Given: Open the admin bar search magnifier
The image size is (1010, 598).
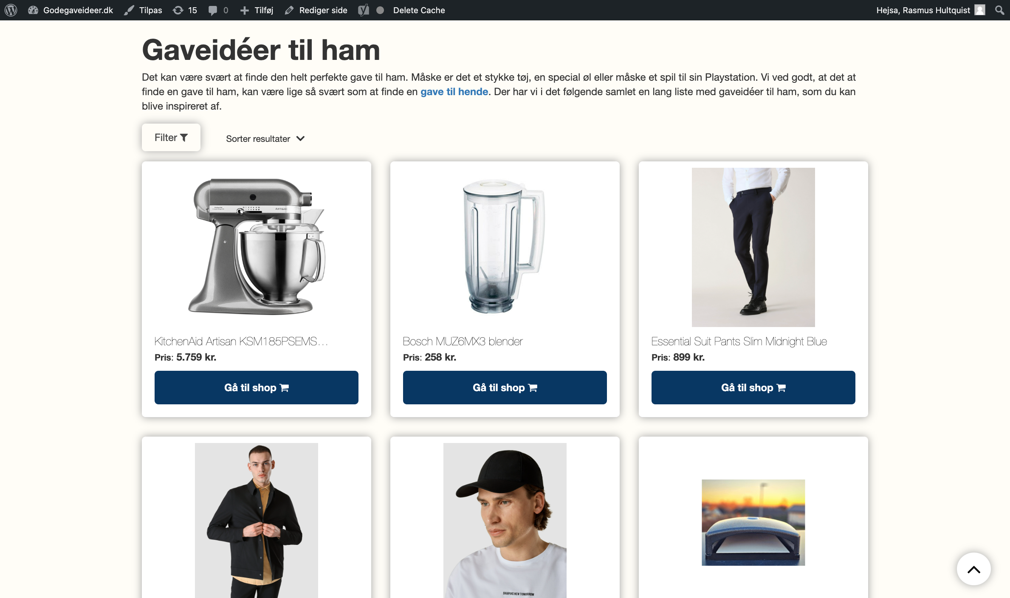Looking at the screenshot, I should [x=999, y=10].
